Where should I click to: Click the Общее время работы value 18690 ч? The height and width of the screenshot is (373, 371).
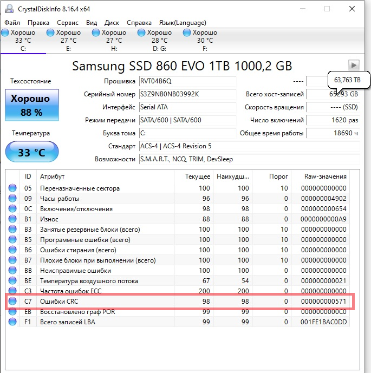click(333, 133)
